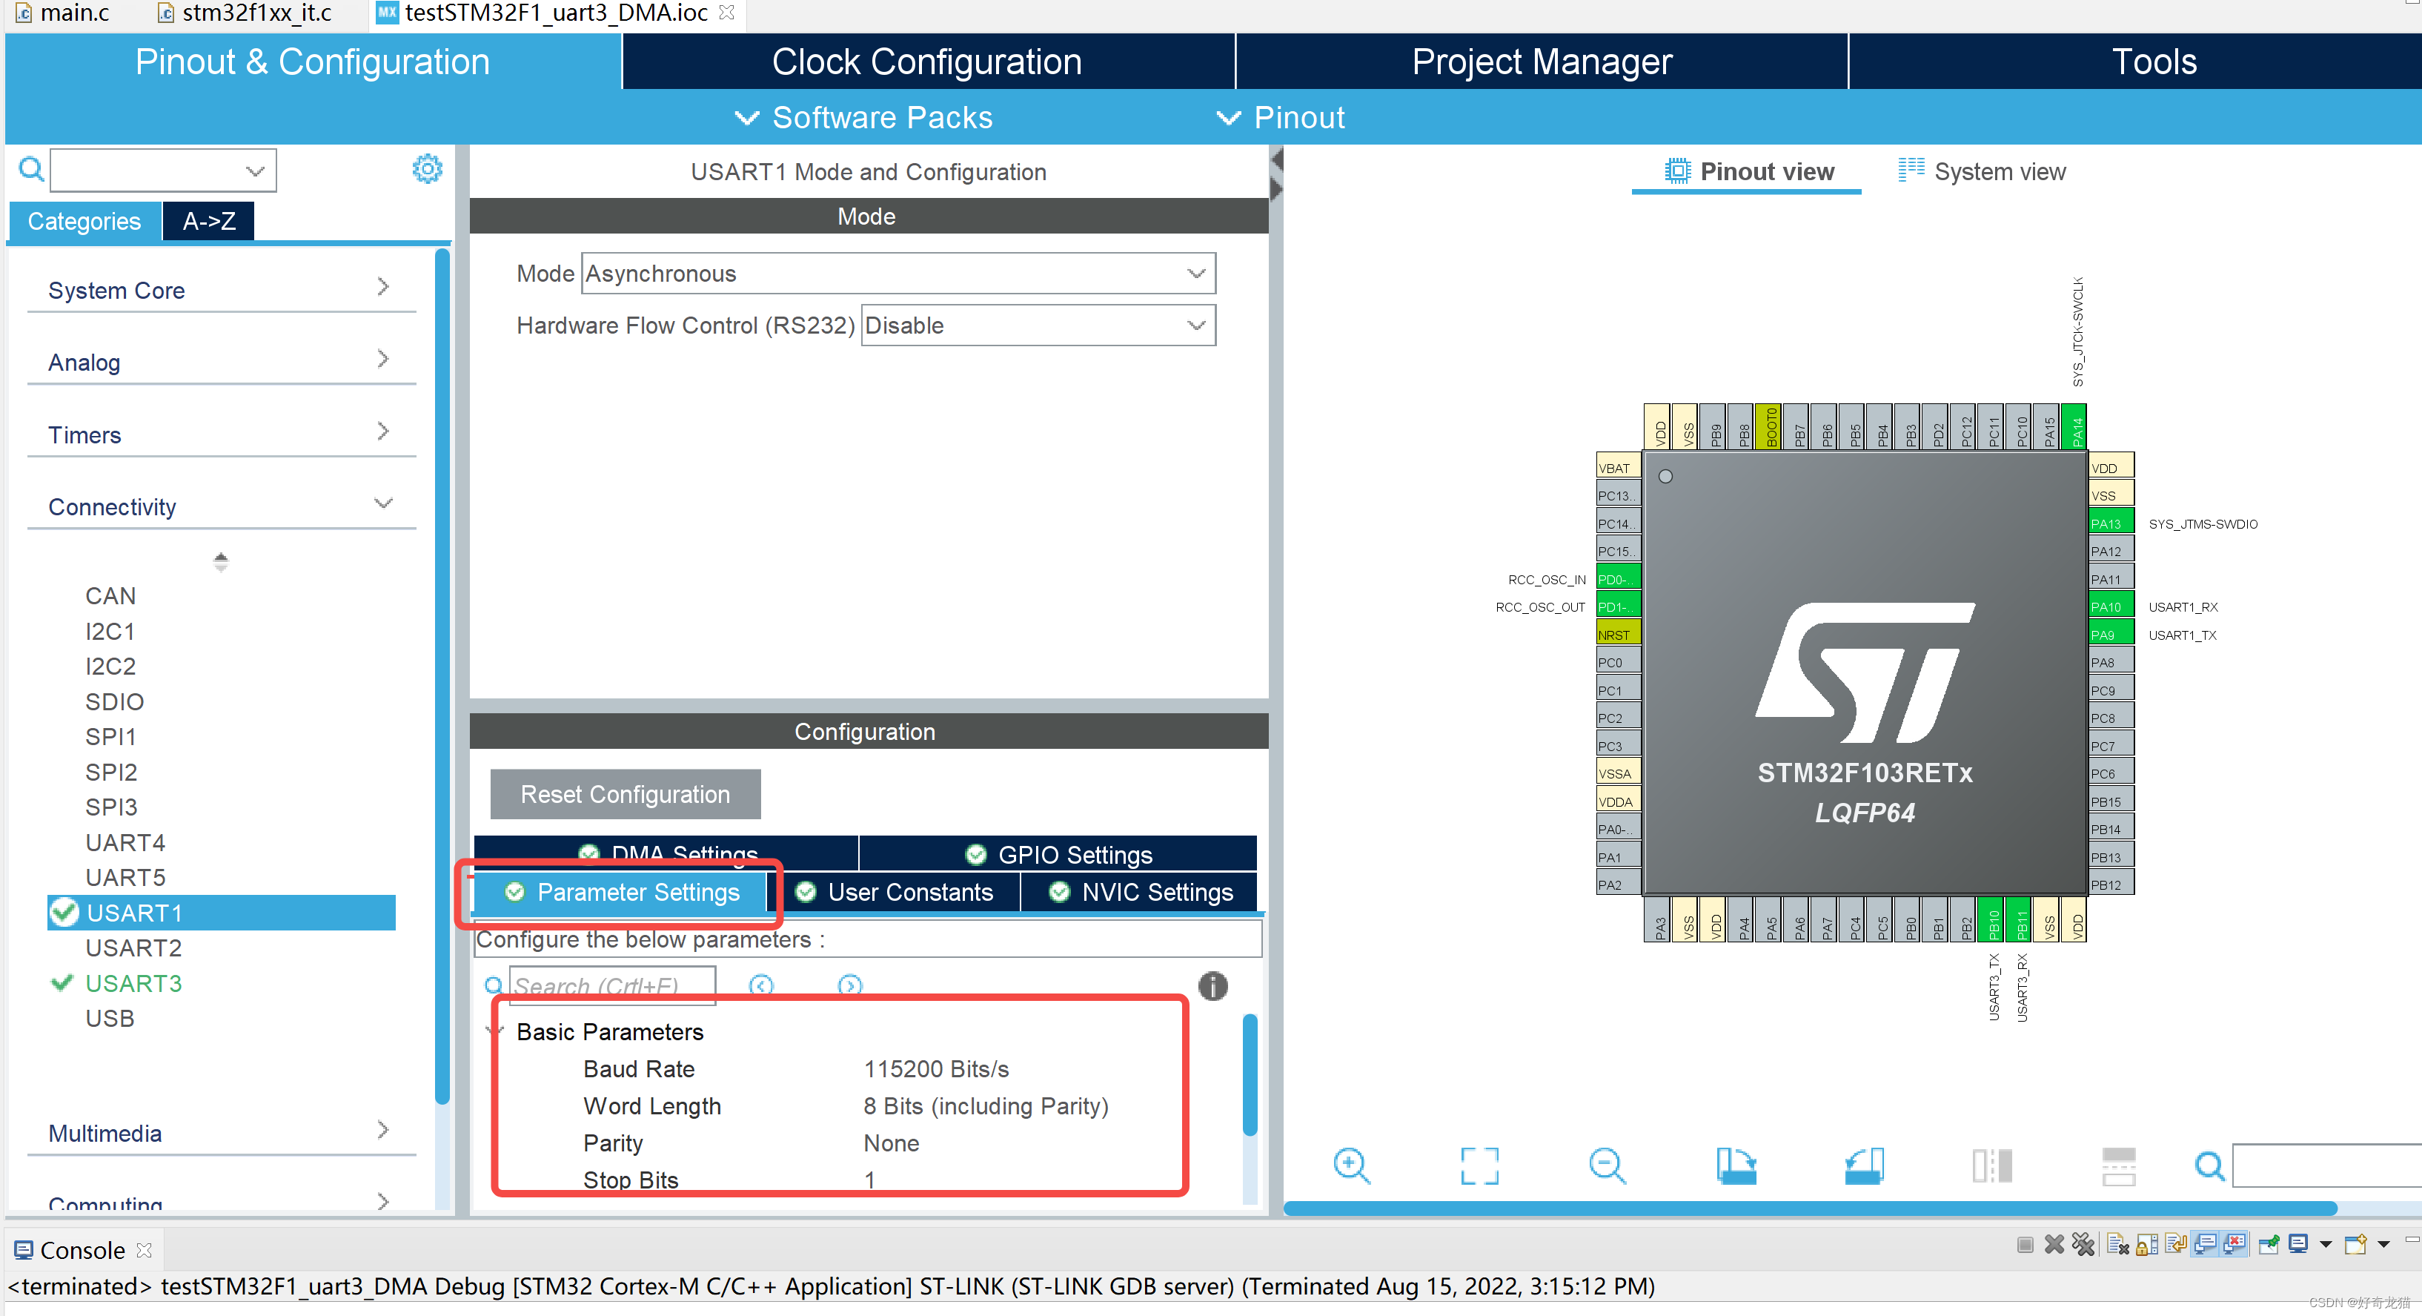2422x1316 pixels.
Task: Select USART2 in Connectivity list
Action: (x=133, y=948)
